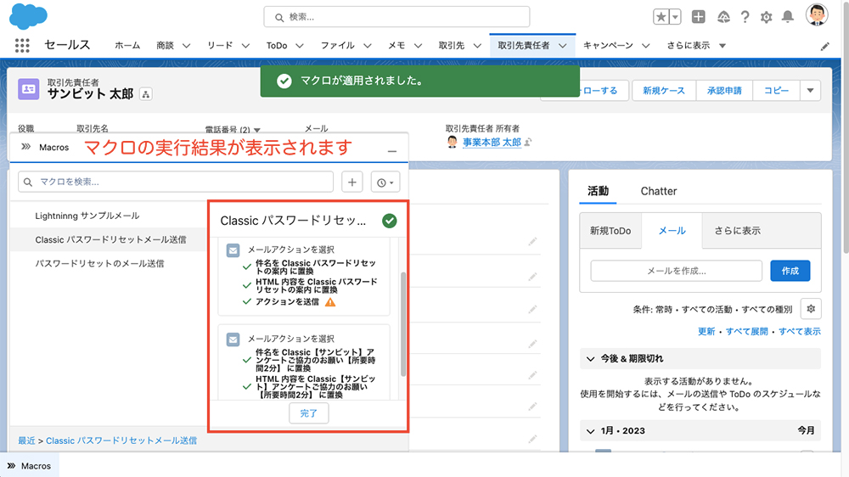Click the アクションを送信 warning triangle icon
The image size is (849, 477).
tap(330, 302)
